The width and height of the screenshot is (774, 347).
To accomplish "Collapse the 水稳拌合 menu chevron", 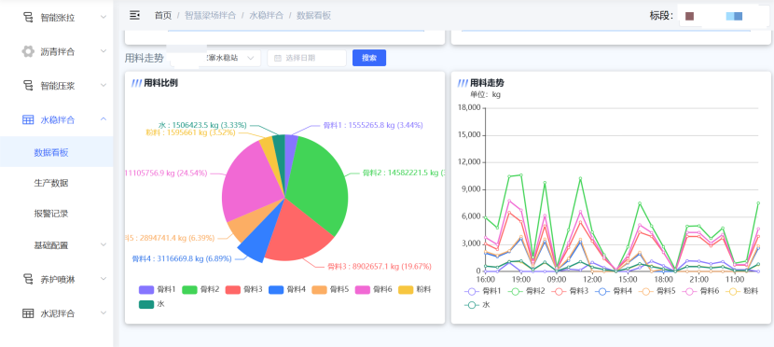I will (x=104, y=119).
